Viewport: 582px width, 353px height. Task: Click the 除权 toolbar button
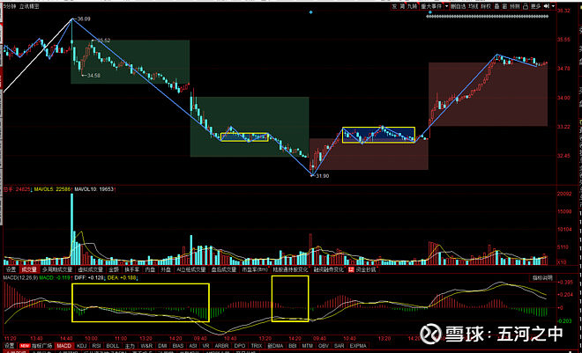(486, 6)
